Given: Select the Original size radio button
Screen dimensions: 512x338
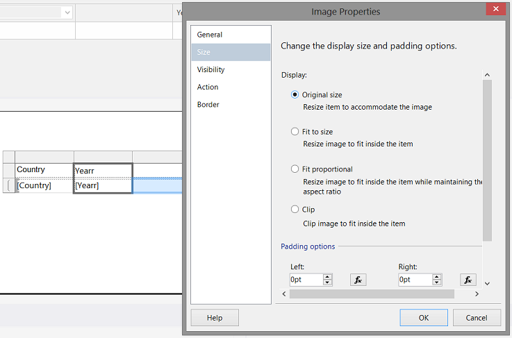Looking at the screenshot, I should 295,95.
